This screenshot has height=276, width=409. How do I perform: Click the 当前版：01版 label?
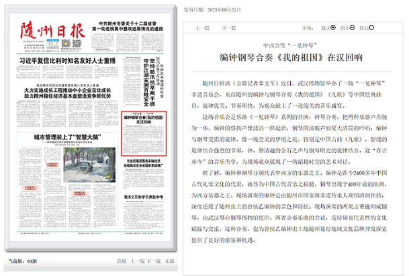(23, 261)
